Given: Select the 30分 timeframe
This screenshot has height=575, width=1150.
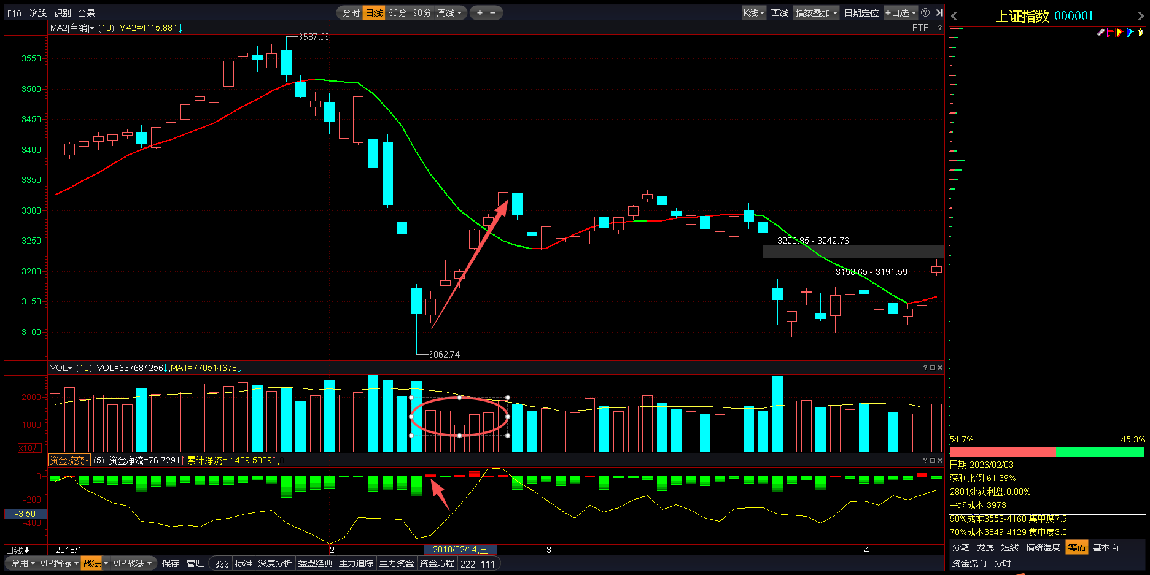Looking at the screenshot, I should (422, 13).
